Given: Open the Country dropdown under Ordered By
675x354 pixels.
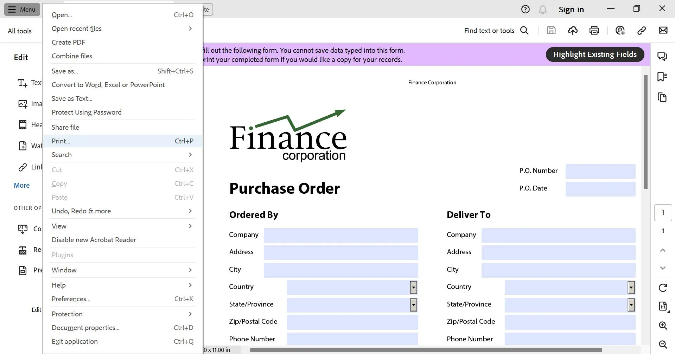Looking at the screenshot, I should (413, 287).
